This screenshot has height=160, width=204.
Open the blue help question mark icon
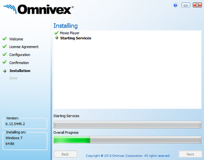tap(175, 5)
